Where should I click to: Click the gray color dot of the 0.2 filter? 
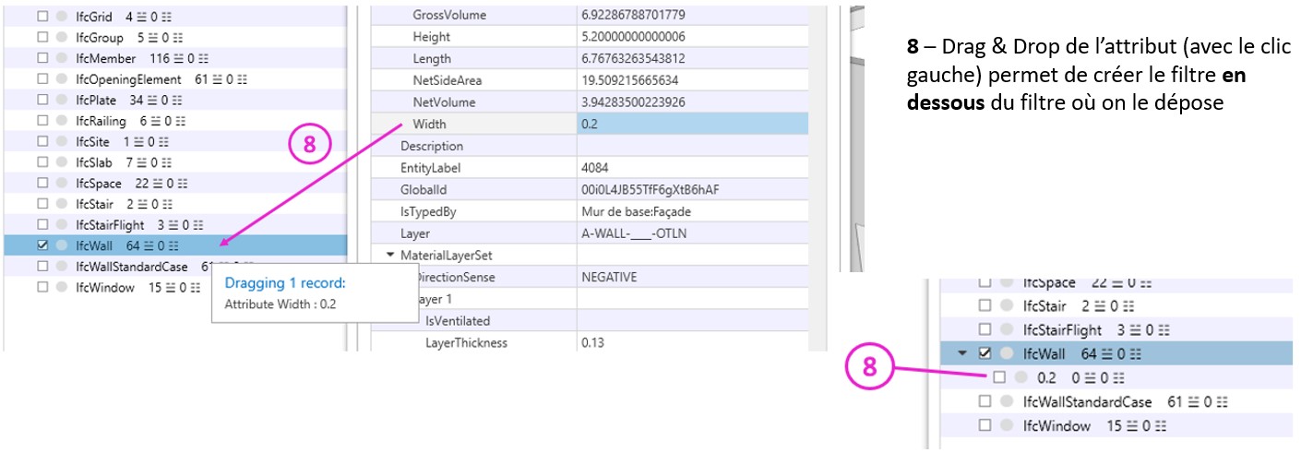pos(1021,377)
